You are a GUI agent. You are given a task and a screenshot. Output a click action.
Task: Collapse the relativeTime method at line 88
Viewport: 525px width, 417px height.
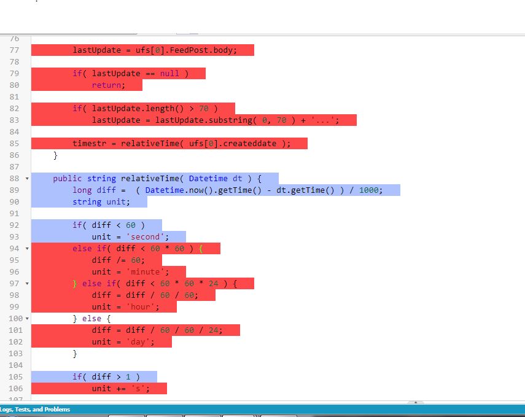coord(27,179)
